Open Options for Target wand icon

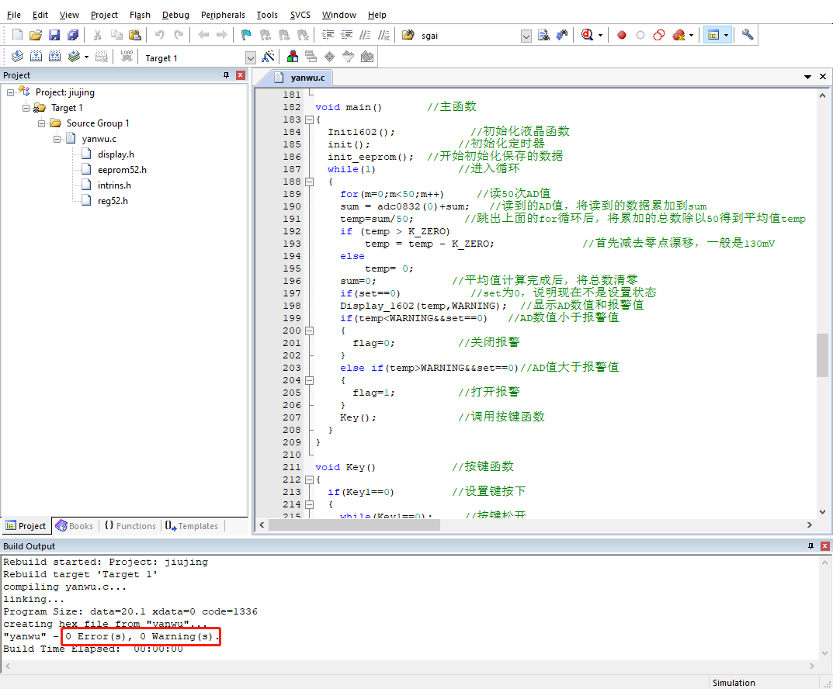tap(269, 57)
